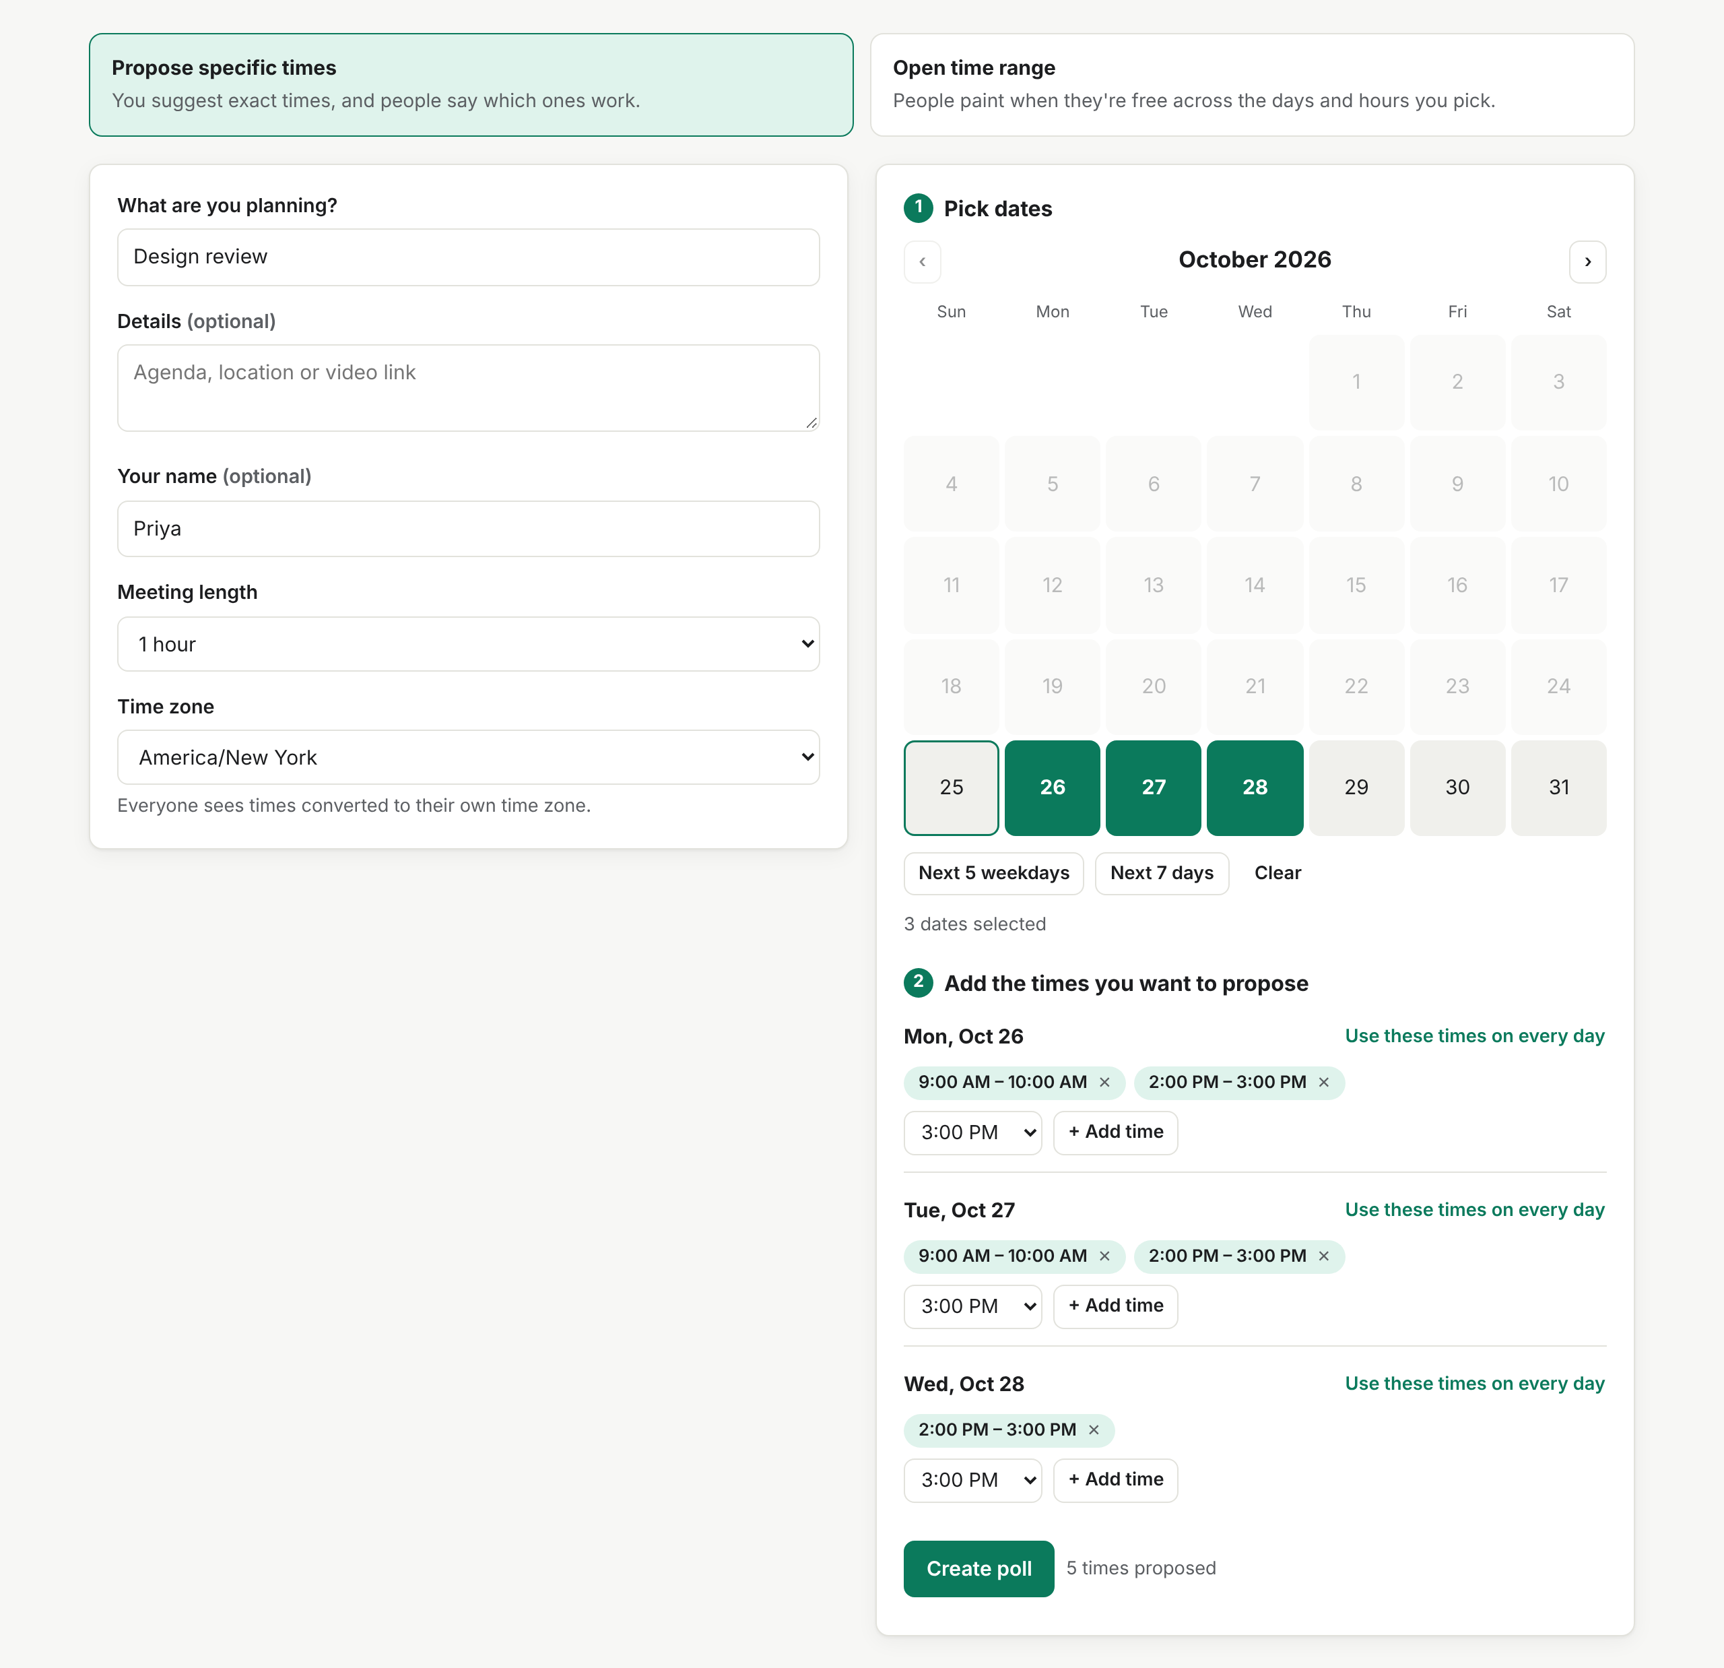Select October 29 in the calendar
The width and height of the screenshot is (1724, 1668).
pos(1356,788)
